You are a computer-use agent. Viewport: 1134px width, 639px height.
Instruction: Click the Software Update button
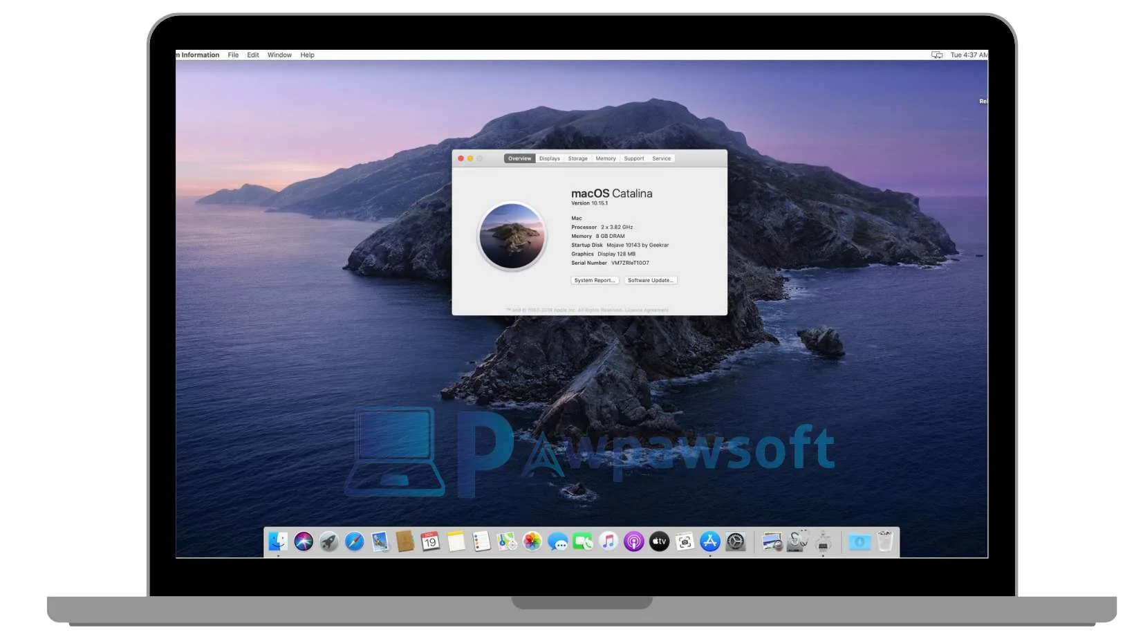click(651, 280)
